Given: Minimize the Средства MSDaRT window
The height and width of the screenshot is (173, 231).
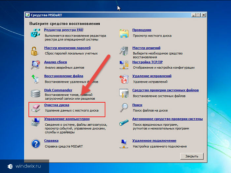Looking at the screenshot, I should (x=193, y=15).
